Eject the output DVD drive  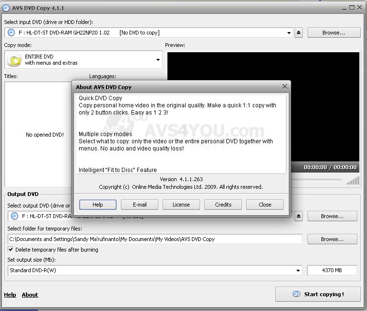(298, 216)
